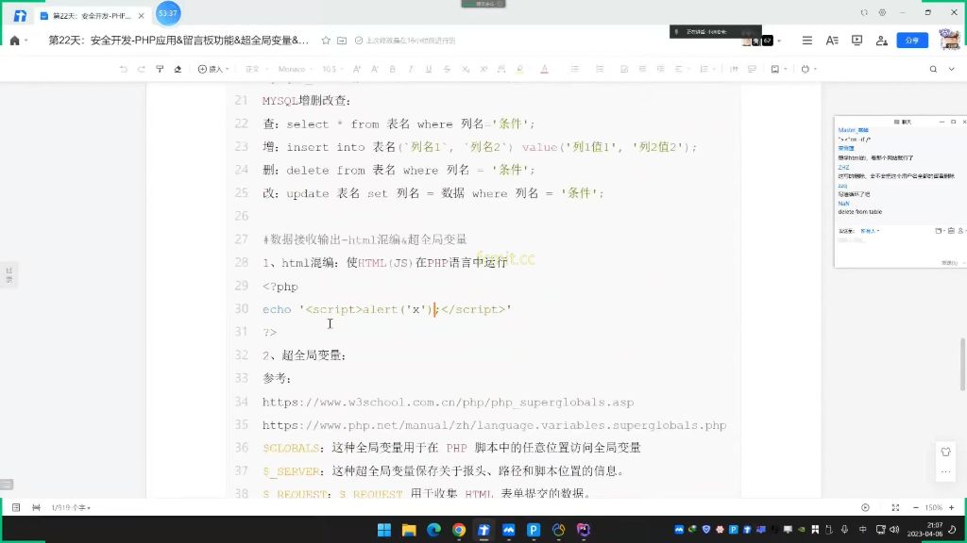Click the zoom in plus button
This screenshot has width=967, height=543.
point(952,507)
